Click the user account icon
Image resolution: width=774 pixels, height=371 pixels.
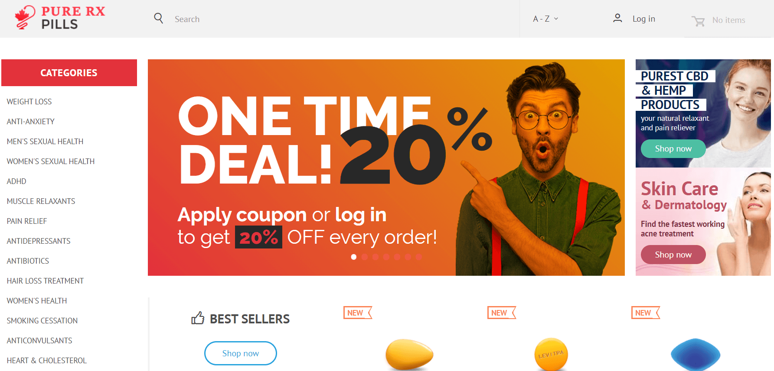tap(617, 18)
